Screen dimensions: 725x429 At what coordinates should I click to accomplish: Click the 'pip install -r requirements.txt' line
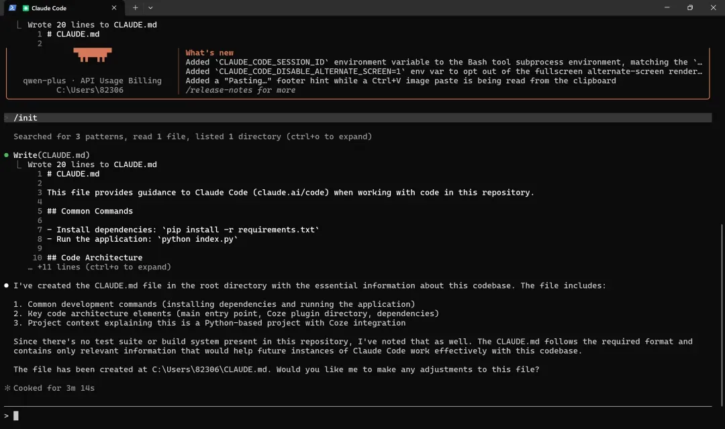pos(183,230)
